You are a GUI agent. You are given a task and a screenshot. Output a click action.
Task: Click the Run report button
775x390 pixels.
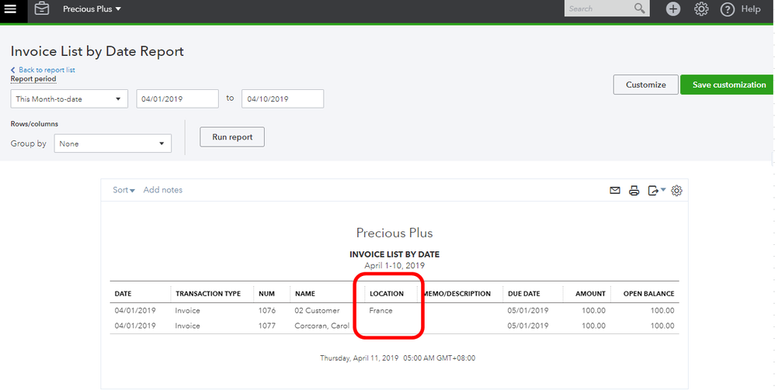[232, 137]
